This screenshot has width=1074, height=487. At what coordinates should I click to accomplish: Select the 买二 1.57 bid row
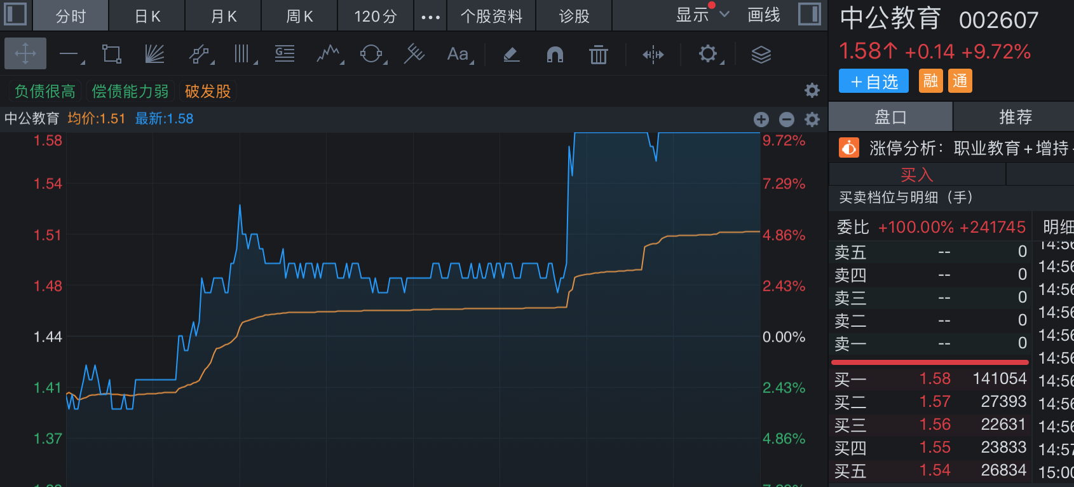pyautogui.click(x=930, y=402)
